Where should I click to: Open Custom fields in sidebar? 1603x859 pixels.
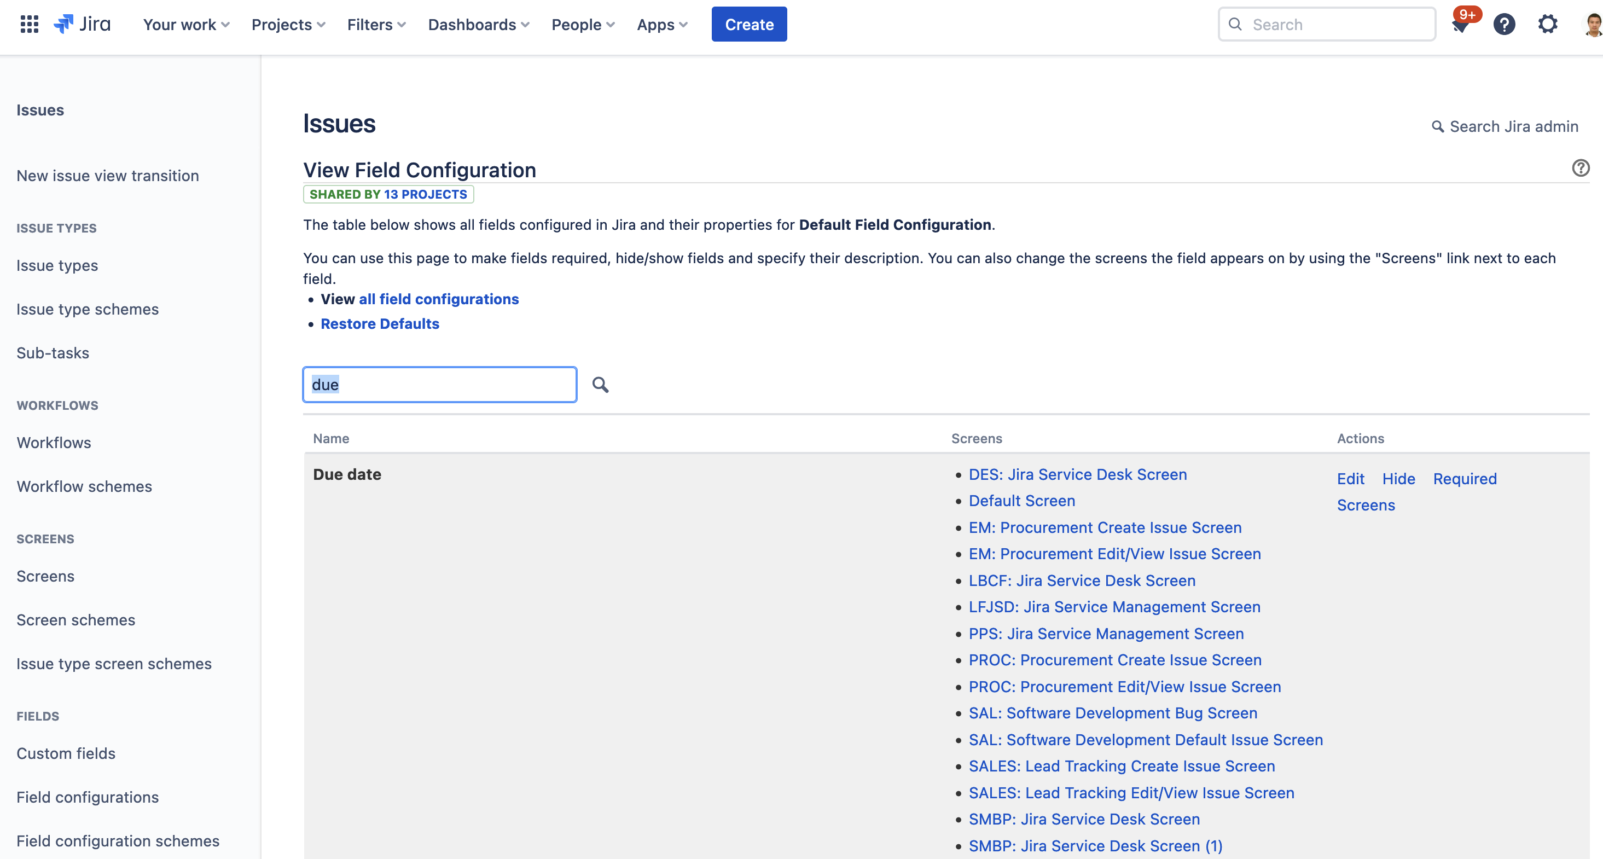[x=66, y=753]
